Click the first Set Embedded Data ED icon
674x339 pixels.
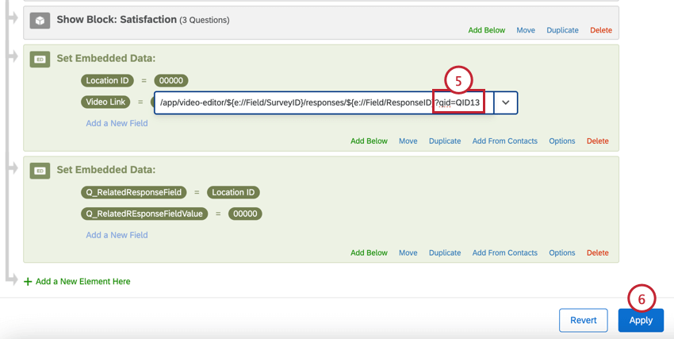coord(40,59)
